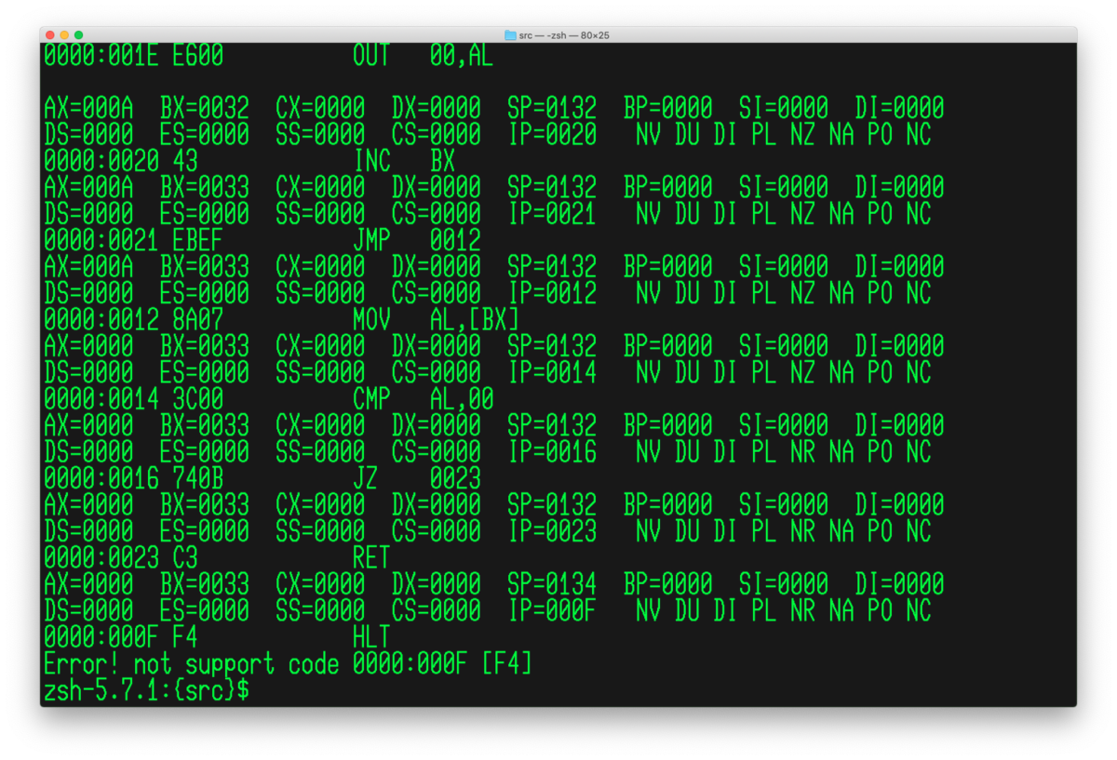This screenshot has width=1117, height=760.
Task: Click the register value "BX=0032"
Action: coord(204,109)
